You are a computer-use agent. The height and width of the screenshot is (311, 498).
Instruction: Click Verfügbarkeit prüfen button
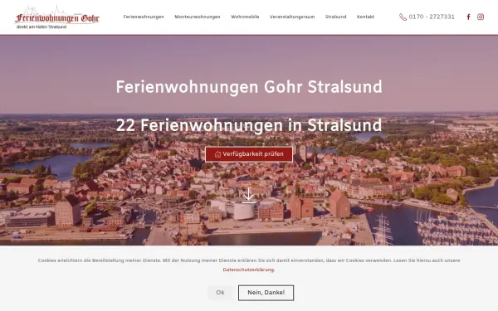pyautogui.click(x=249, y=154)
